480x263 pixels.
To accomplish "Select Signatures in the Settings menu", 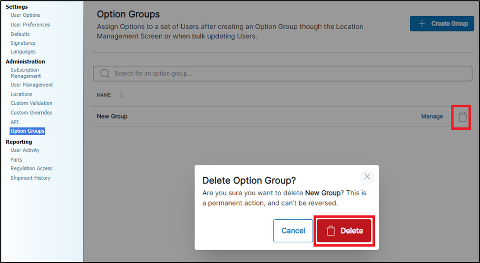I will [23, 43].
